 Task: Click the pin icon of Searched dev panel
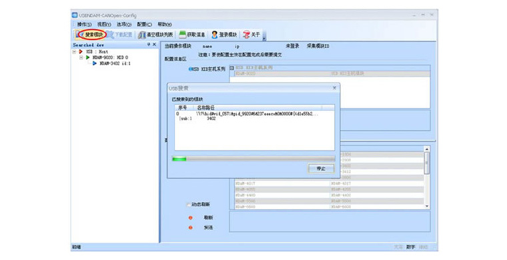coord(149,45)
